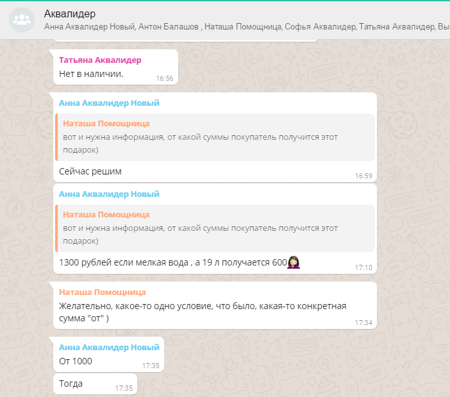Click the 16:56 message timestamp
450x397 pixels.
pyautogui.click(x=165, y=78)
